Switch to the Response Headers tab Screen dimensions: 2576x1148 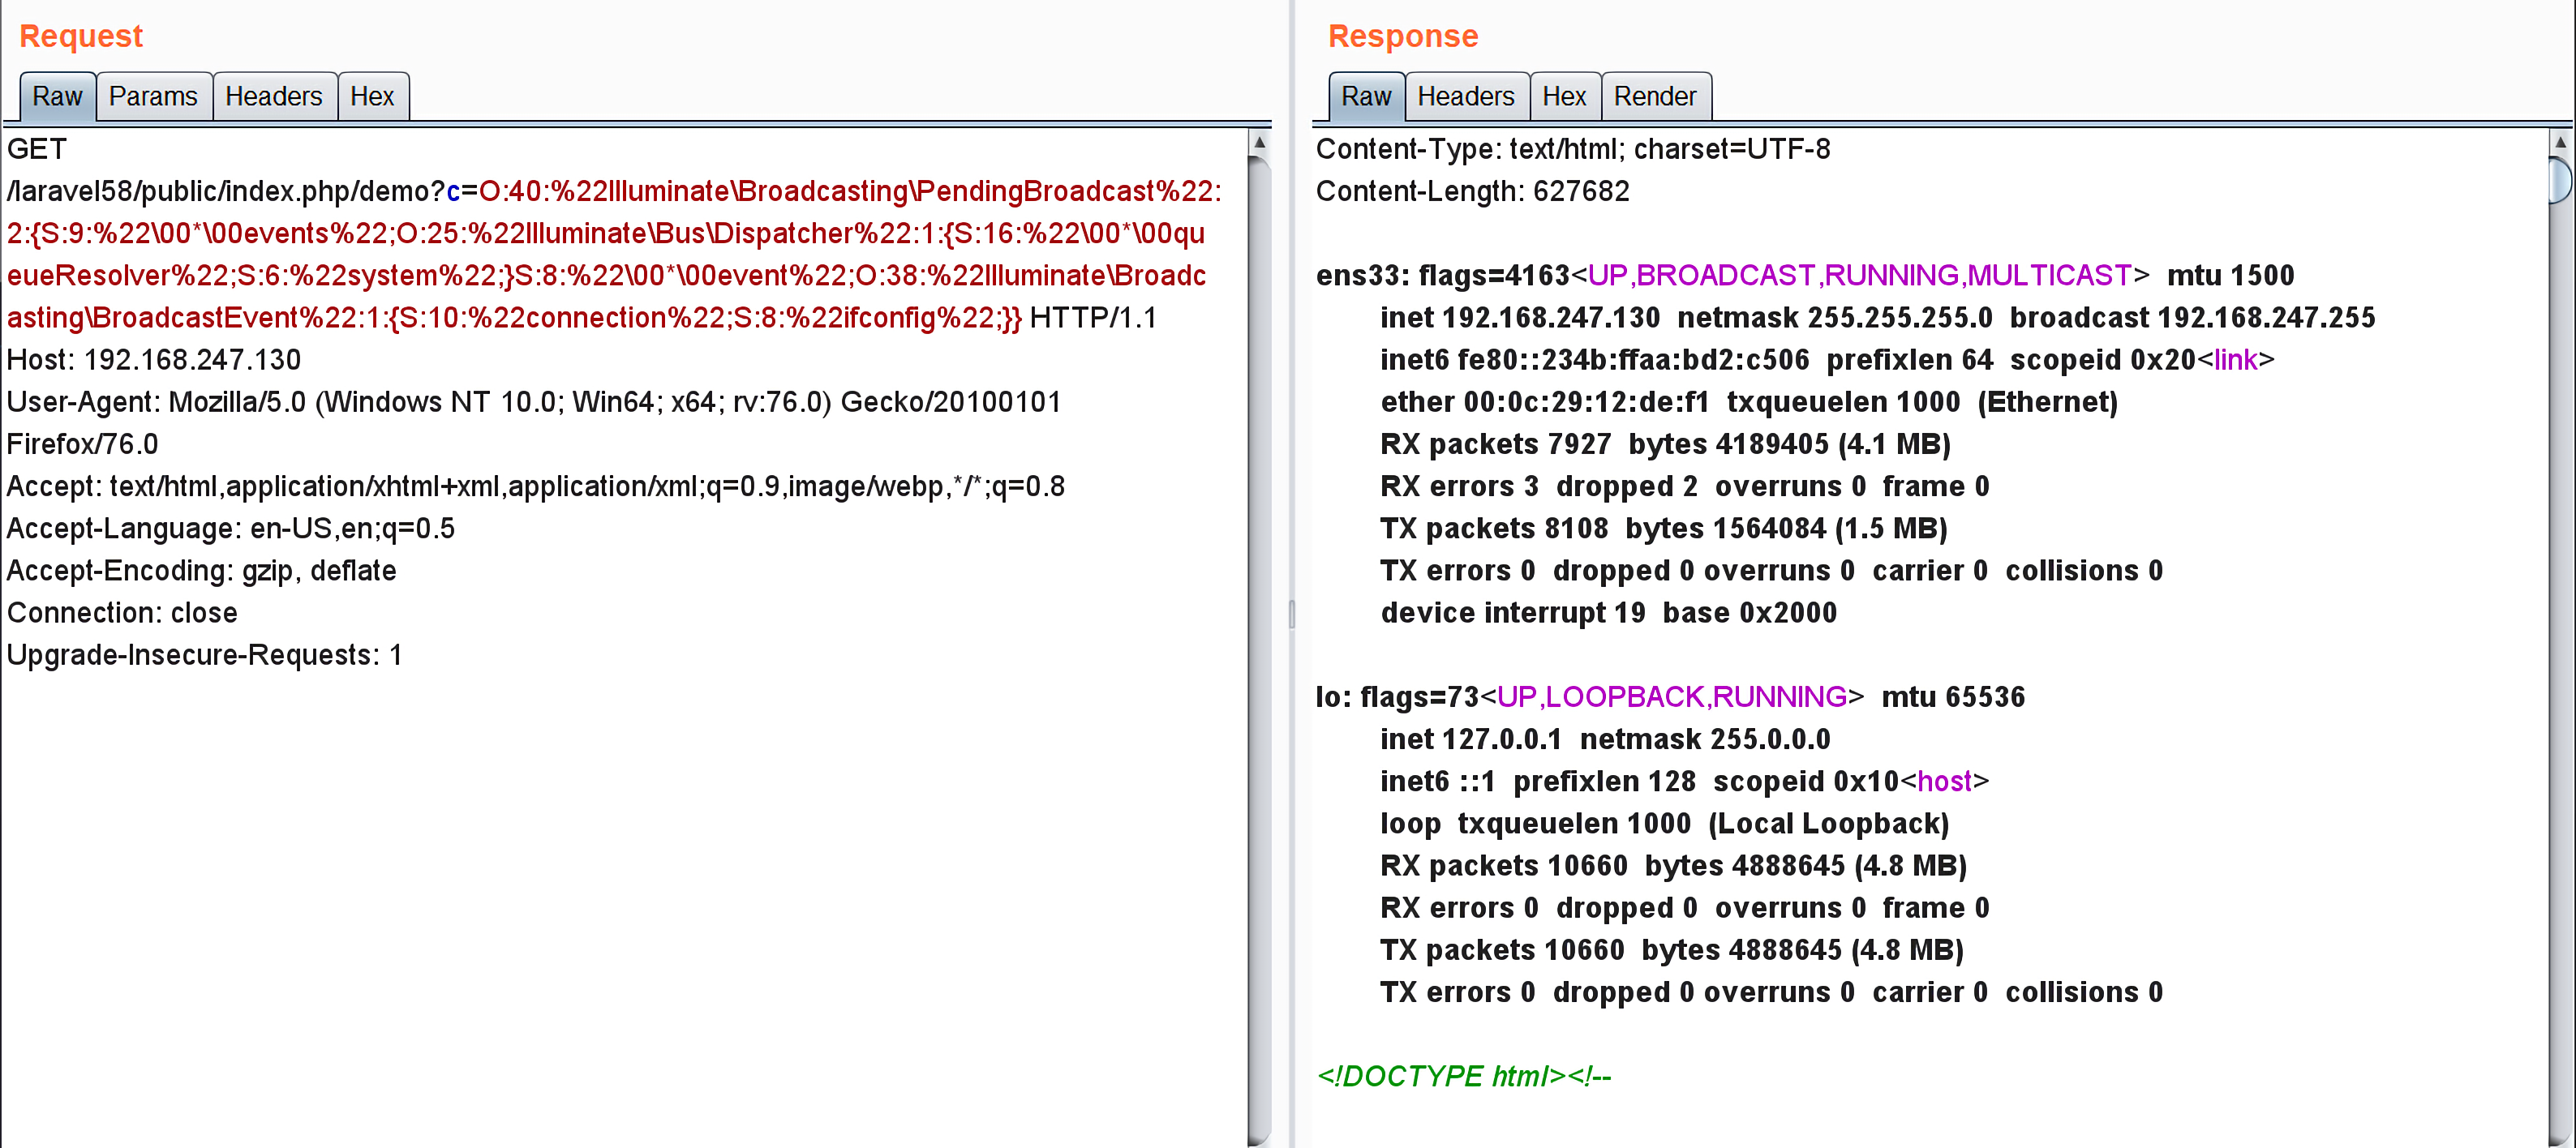pyautogui.click(x=1466, y=97)
